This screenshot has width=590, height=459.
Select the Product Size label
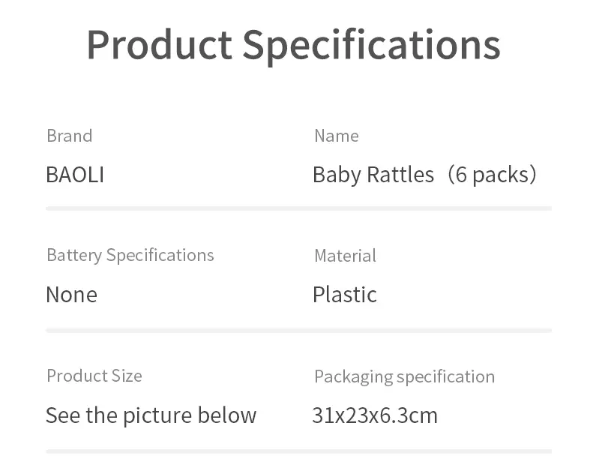pos(94,376)
